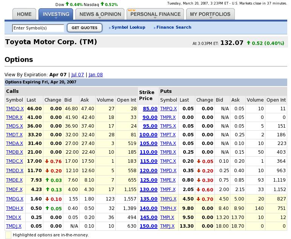Open put option TMPG.X

click(168, 199)
